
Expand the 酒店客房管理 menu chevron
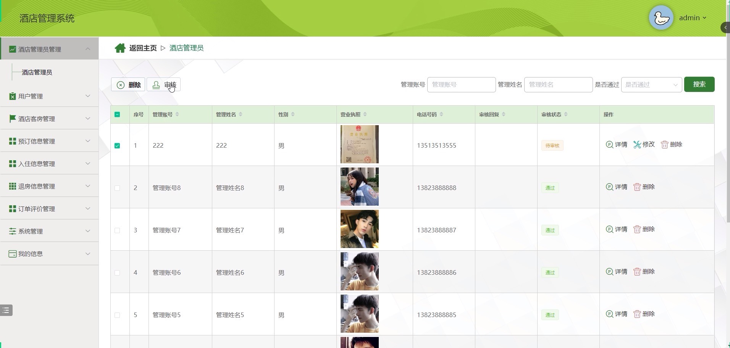tap(88, 118)
